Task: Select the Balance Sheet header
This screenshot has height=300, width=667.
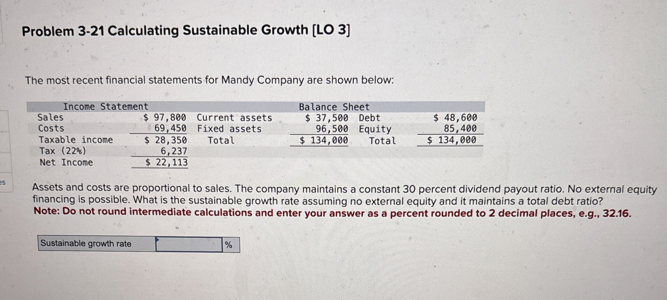Action: click(333, 106)
